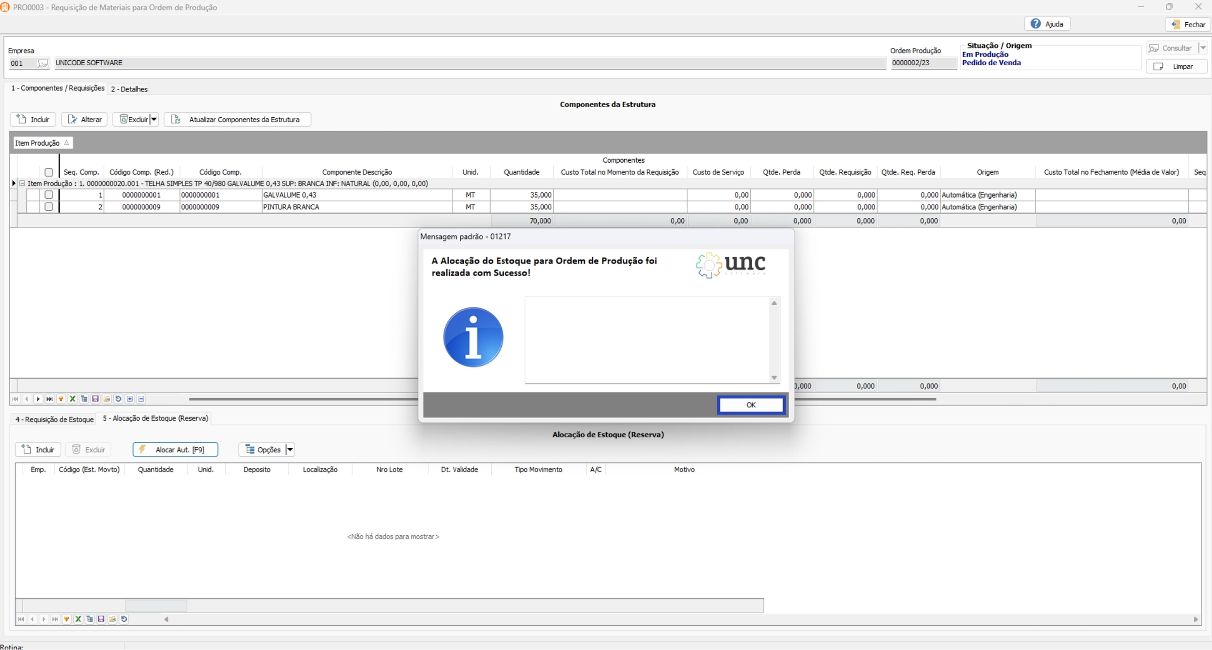Toggle the select-all checkbox in components header
Image resolution: width=1212 pixels, height=650 pixels.
pyautogui.click(x=49, y=172)
